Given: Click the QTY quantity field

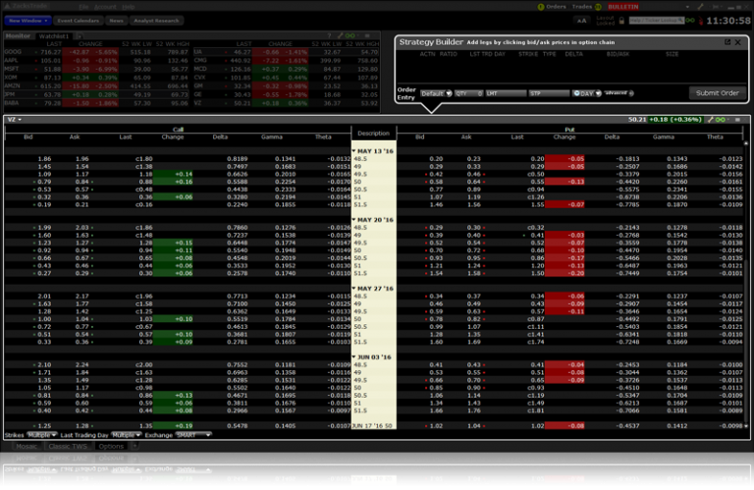Looking at the screenshot, I should (469, 93).
